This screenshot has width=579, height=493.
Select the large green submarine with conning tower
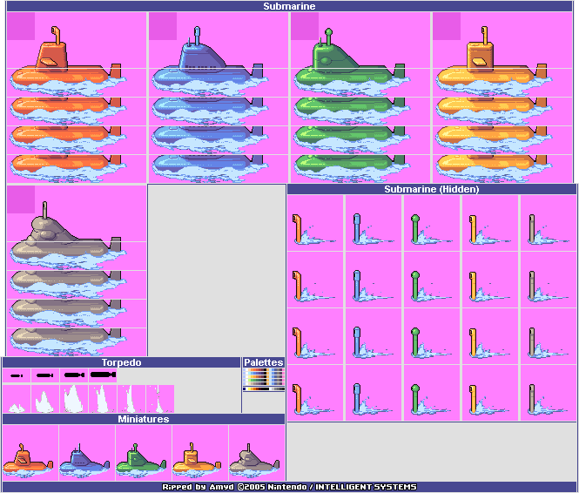point(352,61)
